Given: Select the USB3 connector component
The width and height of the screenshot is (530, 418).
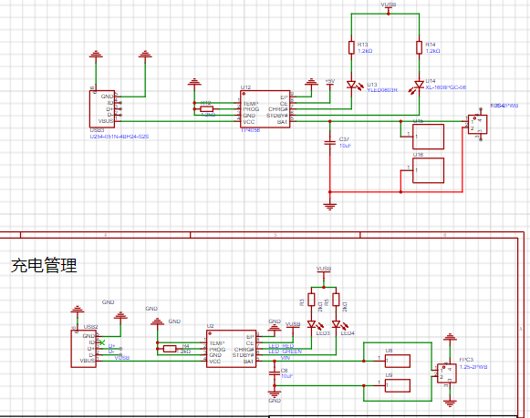Looking at the screenshot, I should tap(102, 109).
